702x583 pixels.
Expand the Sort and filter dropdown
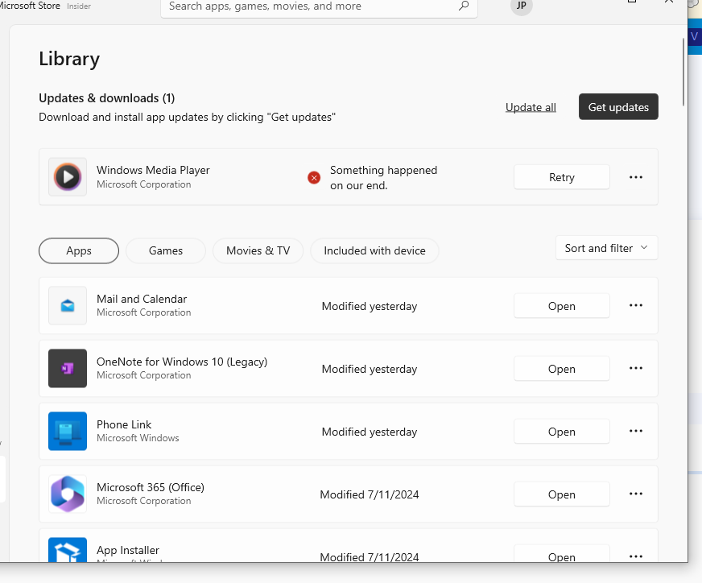(x=607, y=248)
